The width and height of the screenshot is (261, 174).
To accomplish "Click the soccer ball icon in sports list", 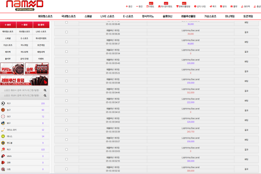I will click(x=3, y=104).
